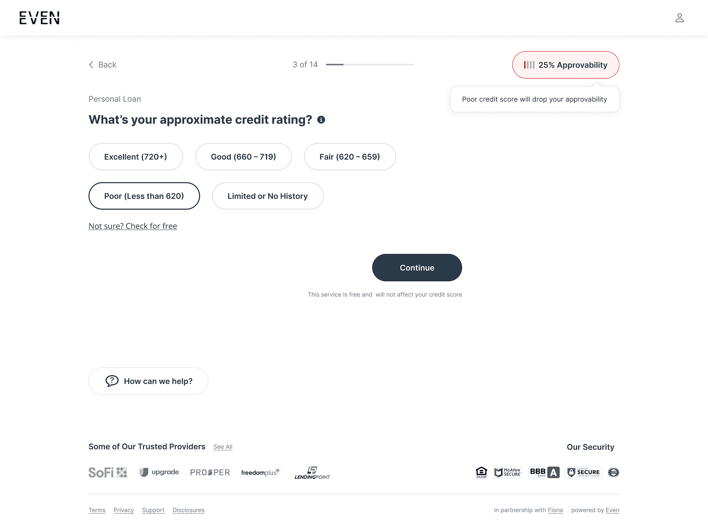Click the step progress bar
The width and height of the screenshot is (708, 526).
(370, 64)
